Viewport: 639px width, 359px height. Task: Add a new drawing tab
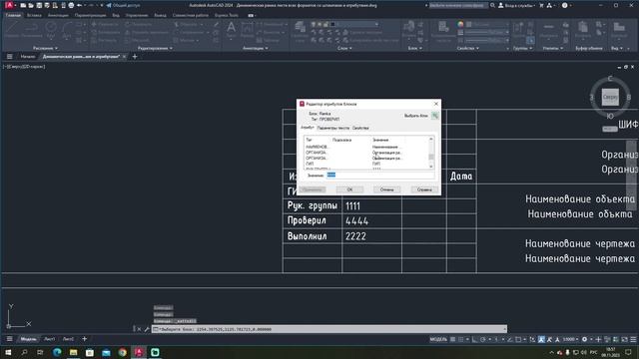[x=135, y=57]
